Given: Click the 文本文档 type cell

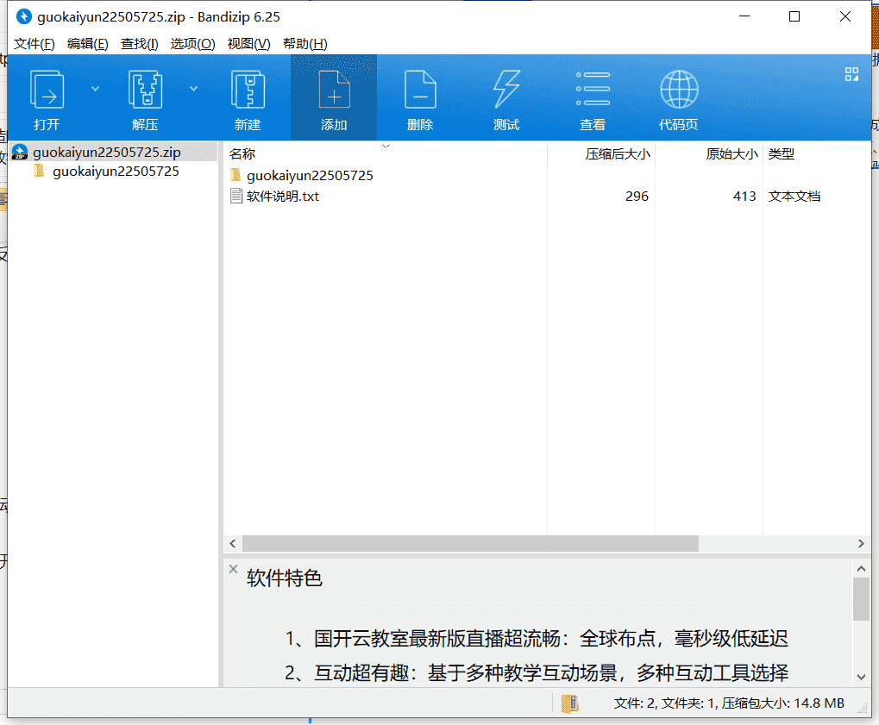Looking at the screenshot, I should (x=794, y=196).
